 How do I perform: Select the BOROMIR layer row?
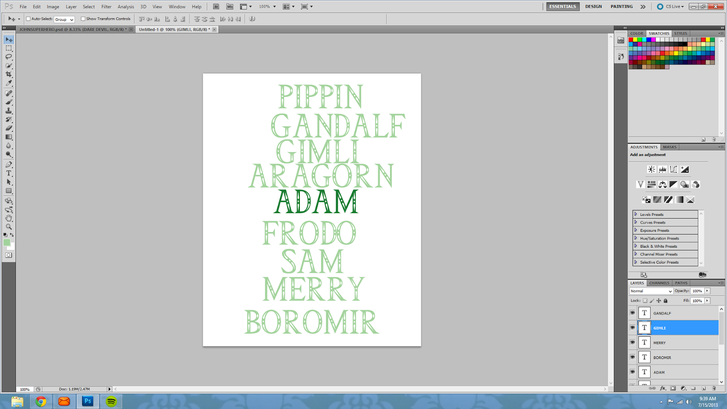673,357
